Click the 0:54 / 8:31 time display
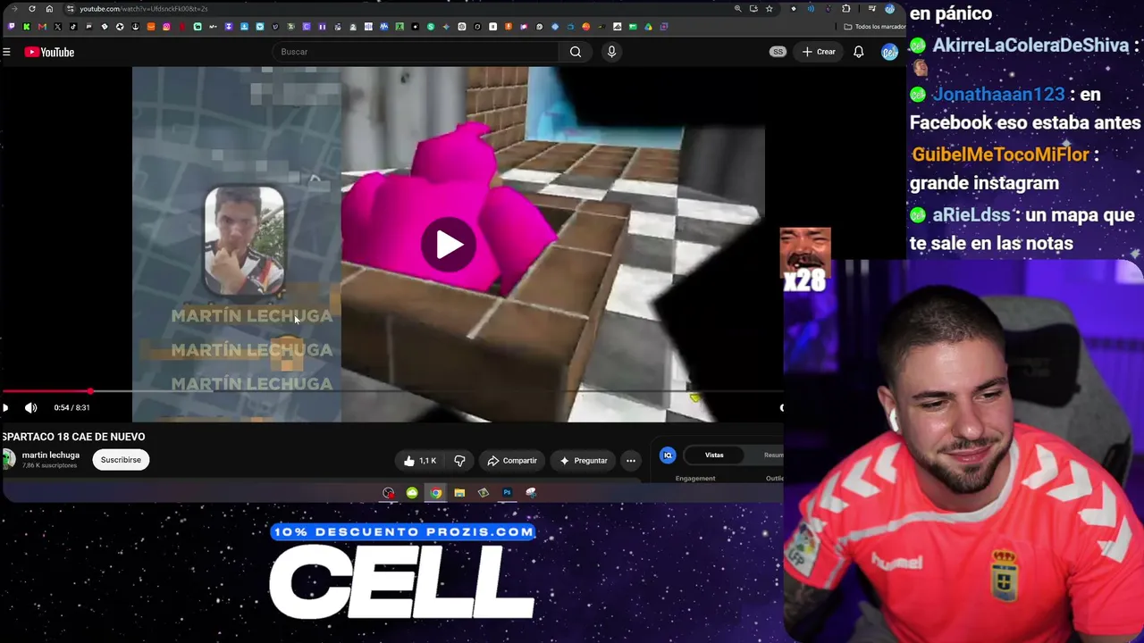This screenshot has width=1144, height=643. 71,408
